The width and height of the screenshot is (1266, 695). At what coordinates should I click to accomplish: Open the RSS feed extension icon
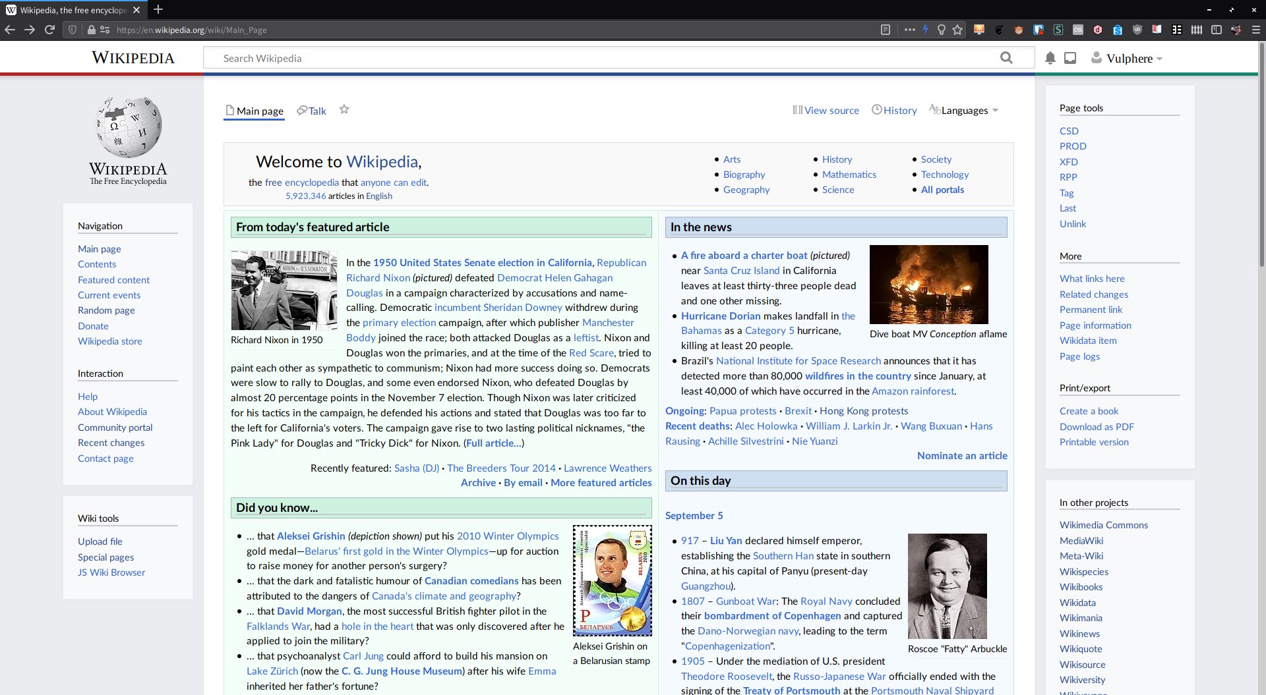979,30
